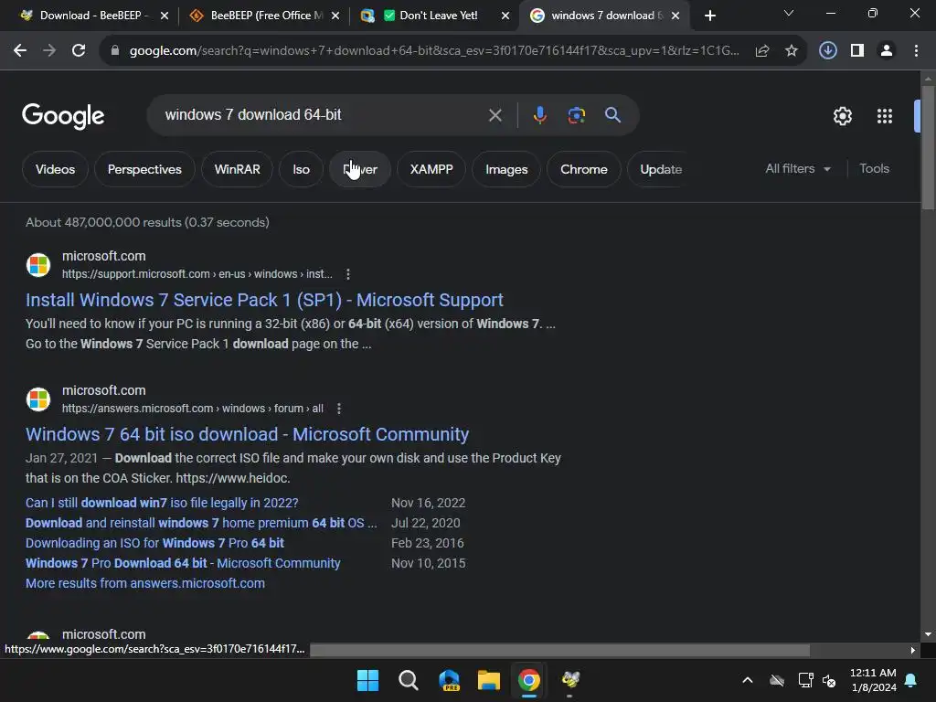The width and height of the screenshot is (936, 702).
Task: Click the vertical page scrollbar thumb
Action: (928, 147)
